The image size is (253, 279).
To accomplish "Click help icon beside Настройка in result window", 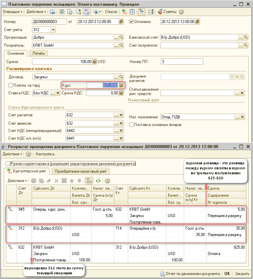I will point(29,154).
